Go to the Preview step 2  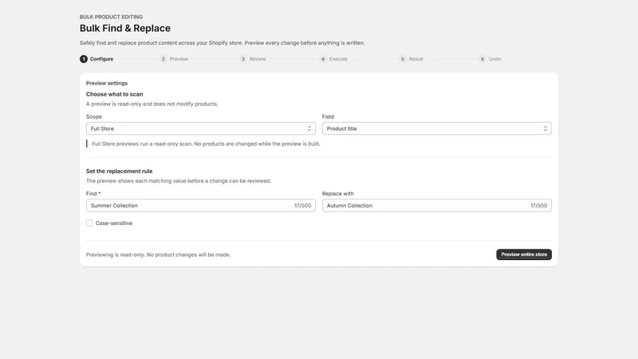click(x=174, y=59)
